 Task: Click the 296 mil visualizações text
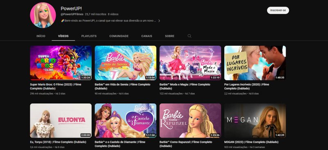pos(42,94)
